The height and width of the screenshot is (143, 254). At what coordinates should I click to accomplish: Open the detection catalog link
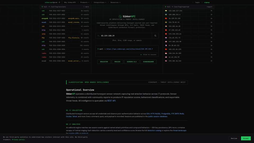[x=154, y=131]
